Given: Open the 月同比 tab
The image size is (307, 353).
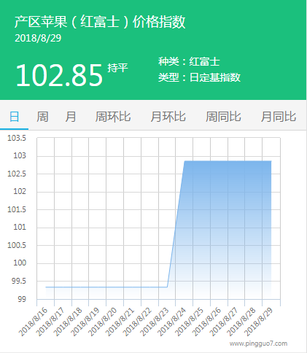Looking at the screenshot, I should (x=279, y=117).
